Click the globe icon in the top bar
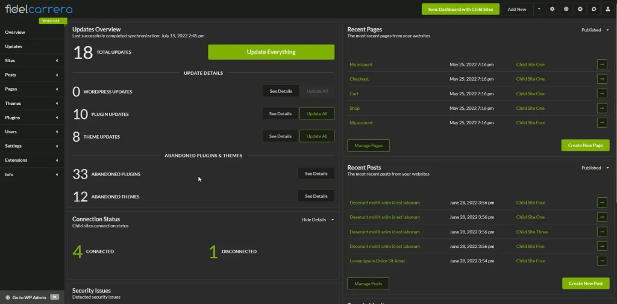The width and height of the screenshot is (617, 304). point(566,9)
